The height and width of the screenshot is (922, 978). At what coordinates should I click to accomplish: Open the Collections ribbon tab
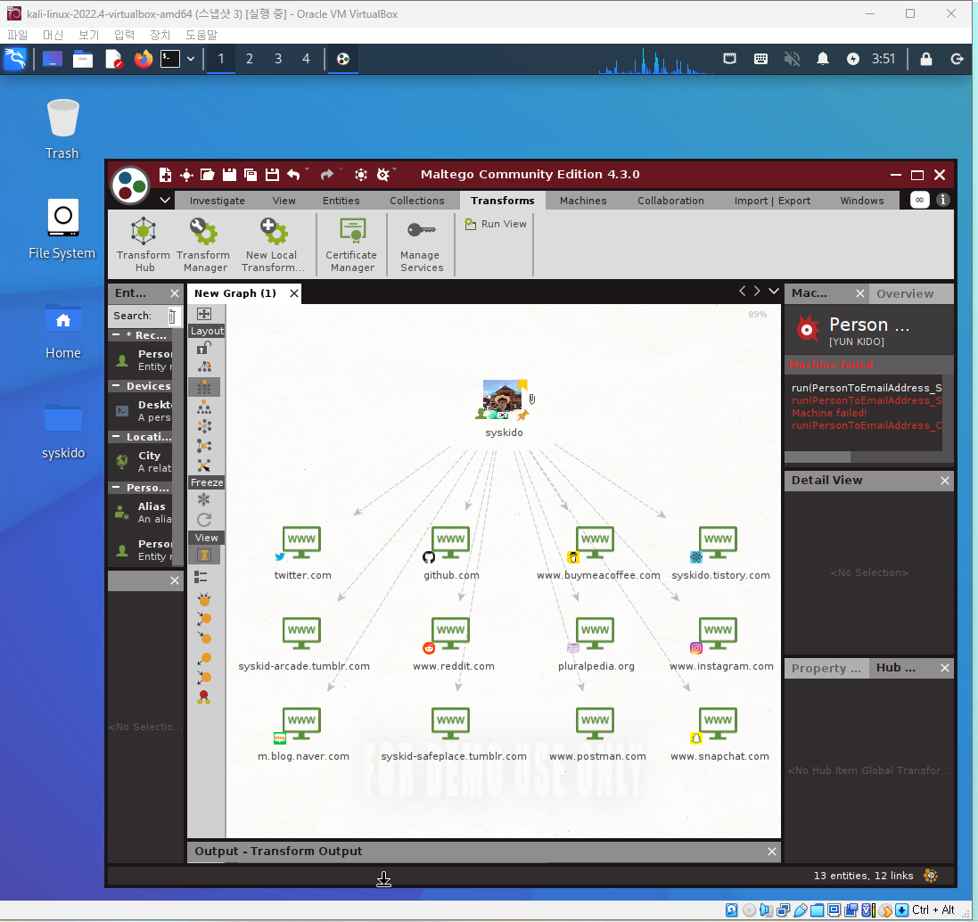417,201
